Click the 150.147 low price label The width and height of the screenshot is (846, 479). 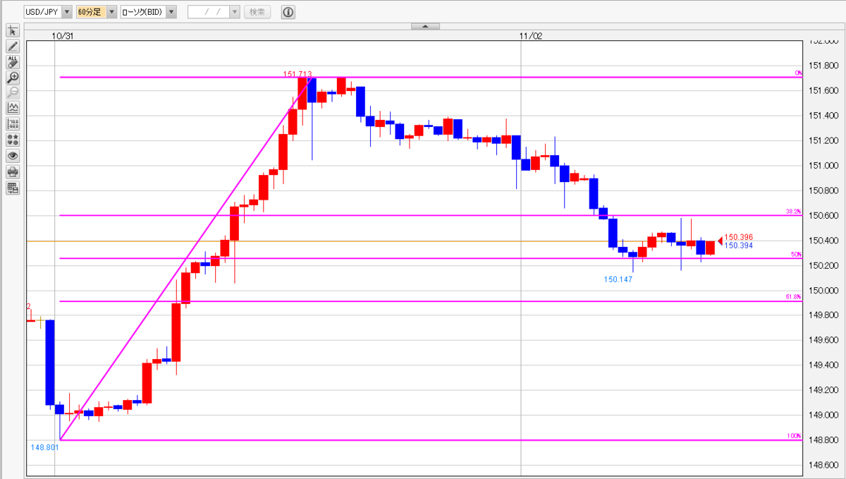click(x=618, y=279)
